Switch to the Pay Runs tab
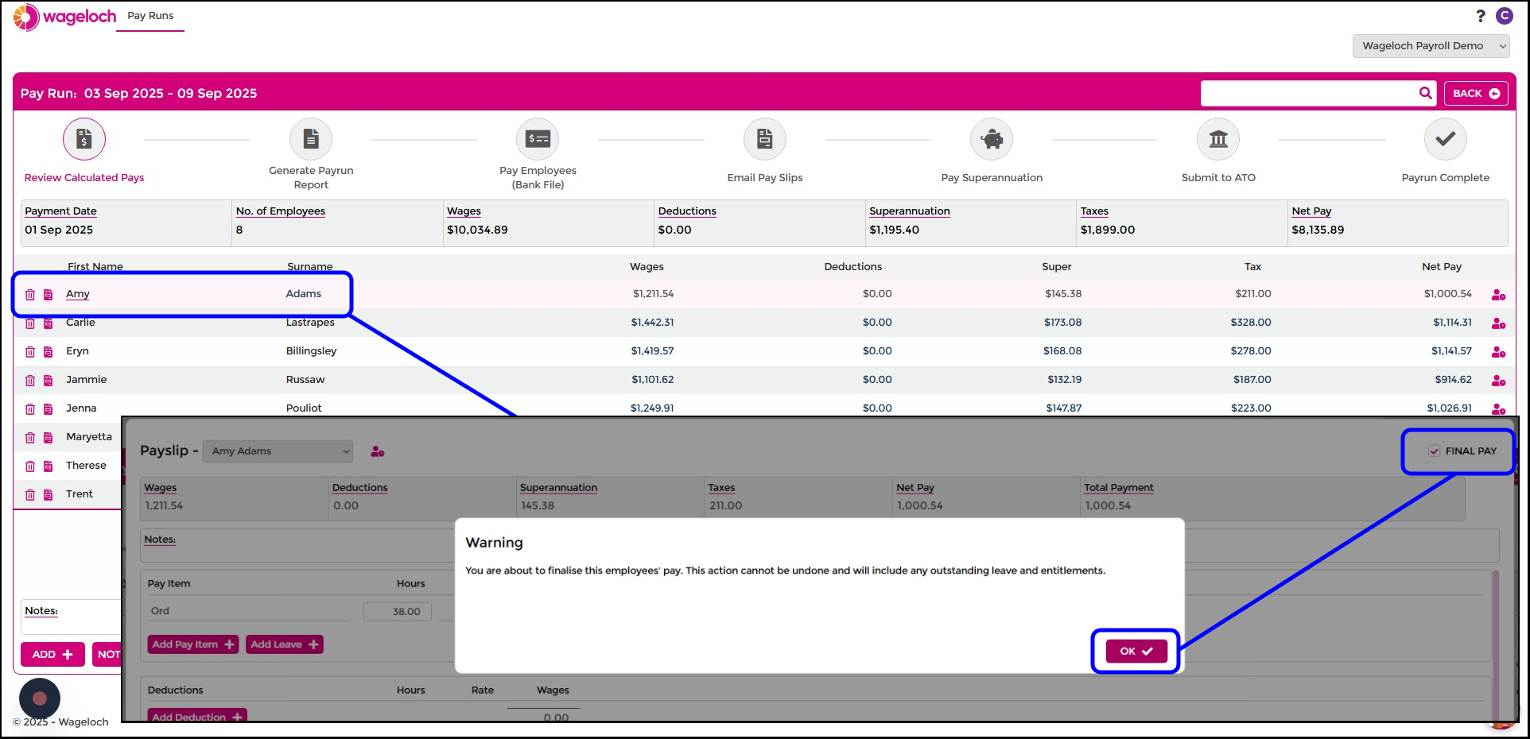 coord(150,16)
